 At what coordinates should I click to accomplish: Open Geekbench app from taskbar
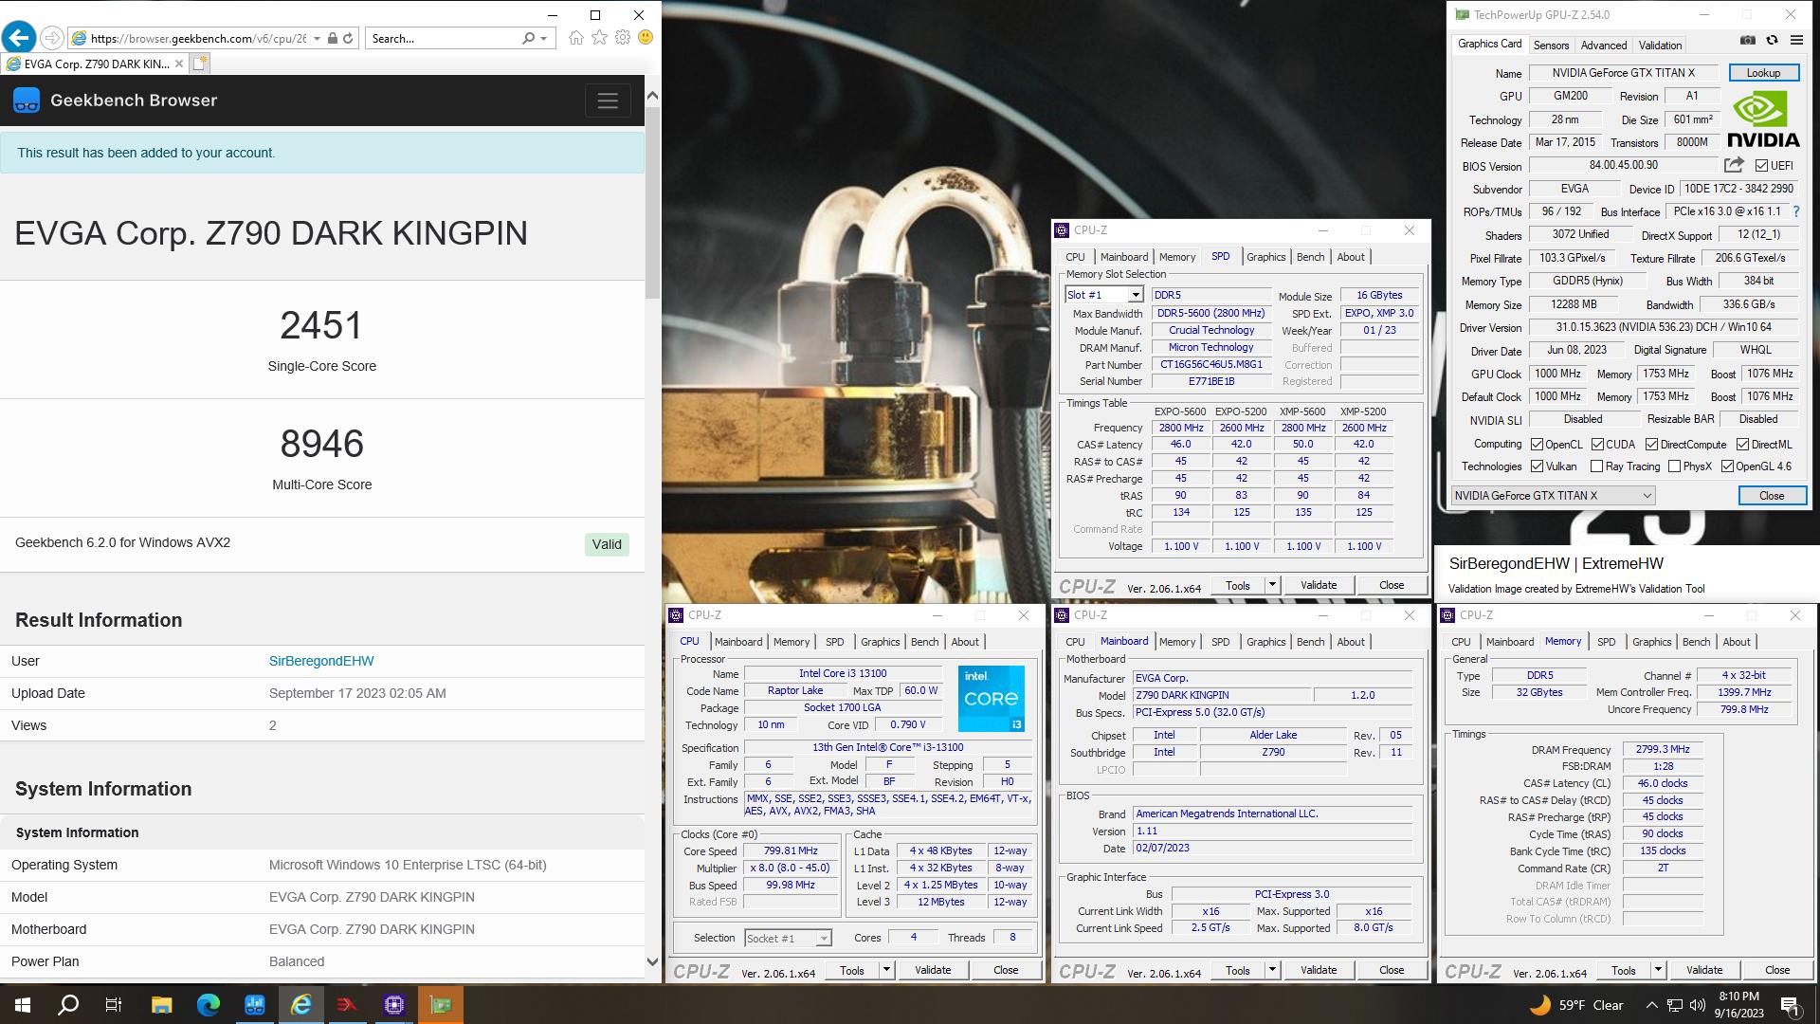tap(254, 1005)
